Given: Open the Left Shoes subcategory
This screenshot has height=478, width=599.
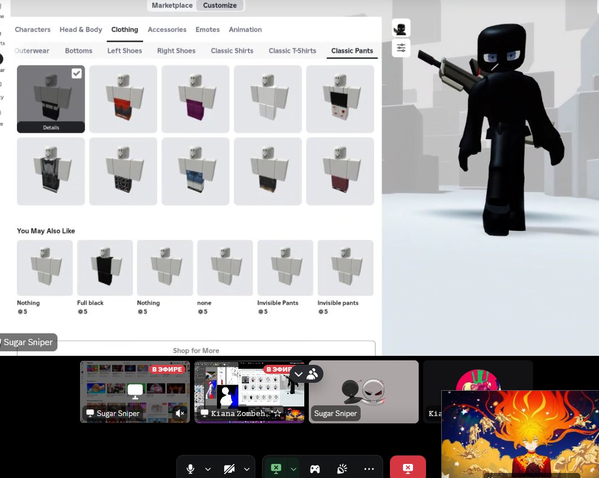Looking at the screenshot, I should [125, 51].
